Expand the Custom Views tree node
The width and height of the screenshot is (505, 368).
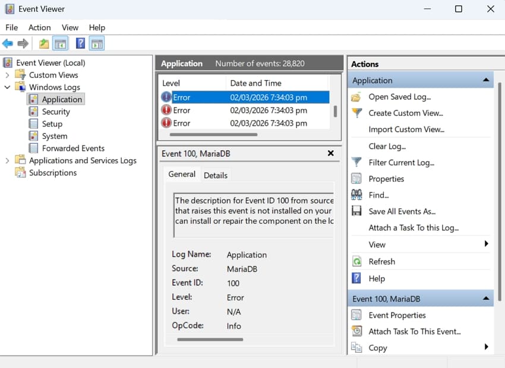coord(7,75)
